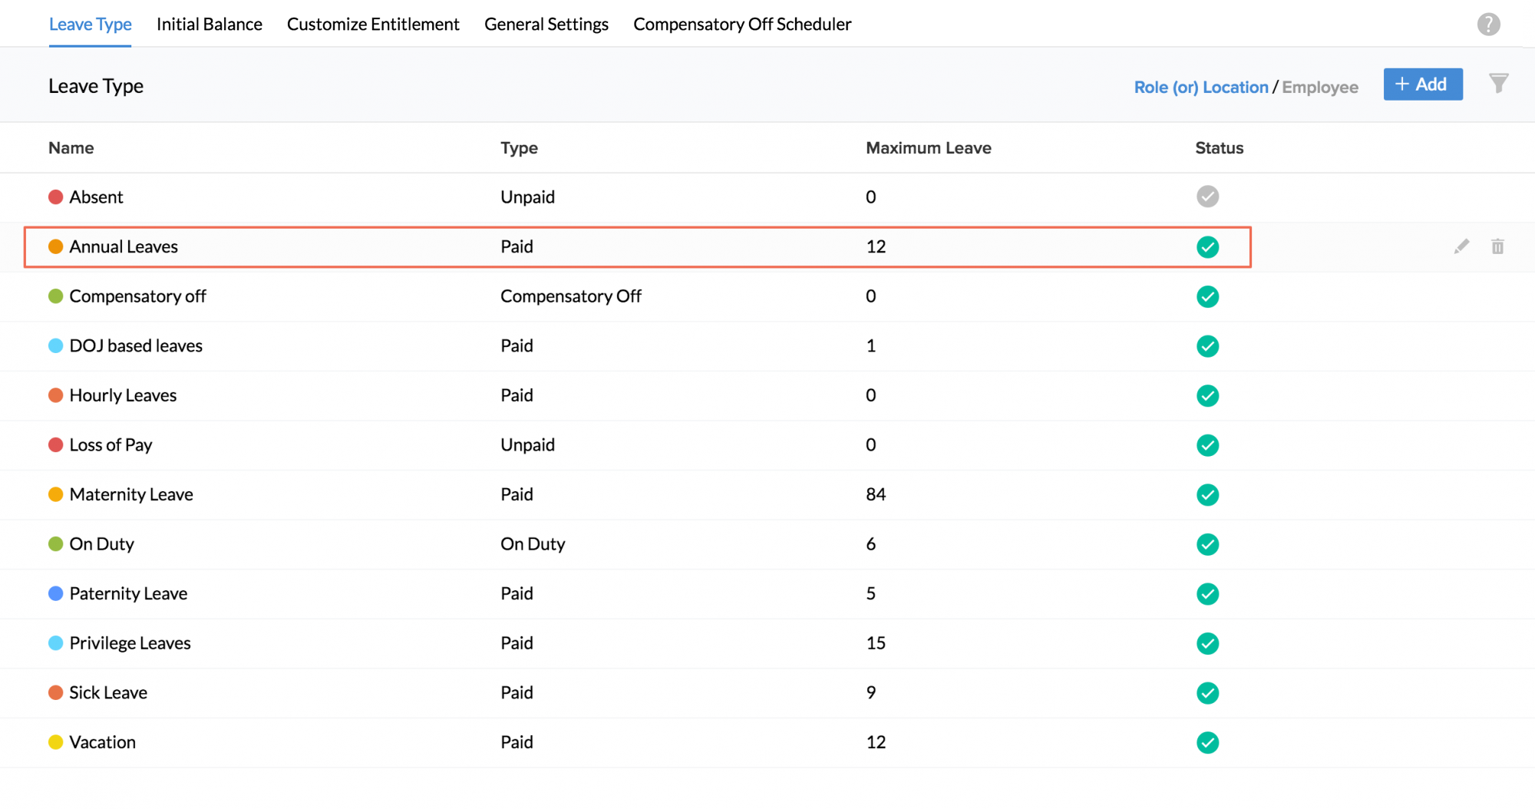Delete Annual Leaves using trash icon
The width and height of the screenshot is (1535, 809).
coord(1497,246)
